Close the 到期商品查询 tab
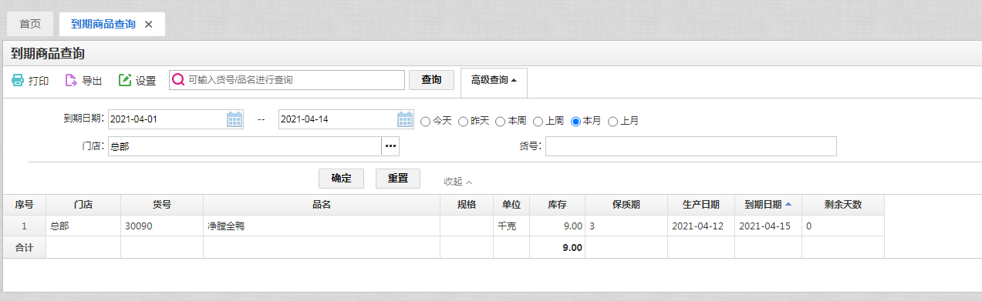 tap(149, 24)
